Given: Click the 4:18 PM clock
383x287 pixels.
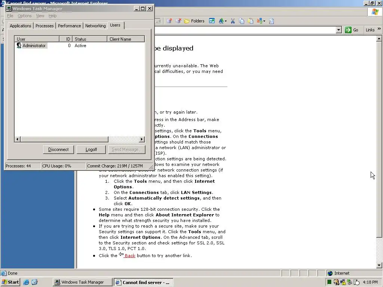Looking at the screenshot, I should [370, 282].
